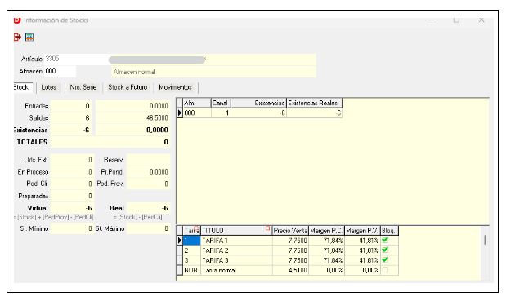The width and height of the screenshot is (506, 301).
Task: Click the En Proceso field
Action: pyautogui.click(x=72, y=172)
